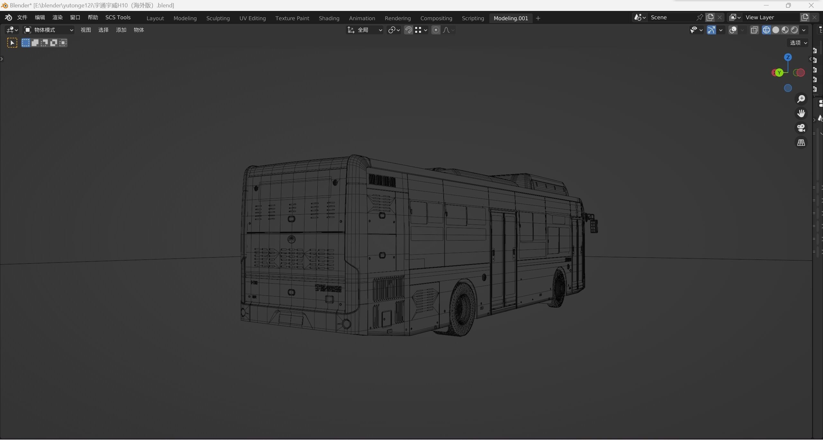The height and width of the screenshot is (440, 823).
Task: Open the 全局 transform orientation dropdown
Action: (x=365, y=30)
